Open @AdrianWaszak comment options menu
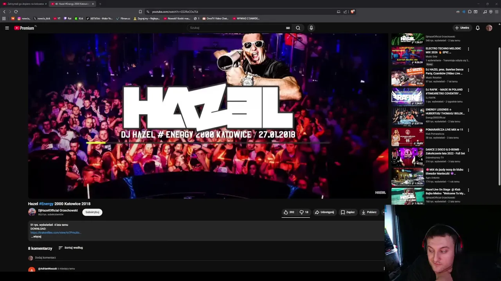 384,269
